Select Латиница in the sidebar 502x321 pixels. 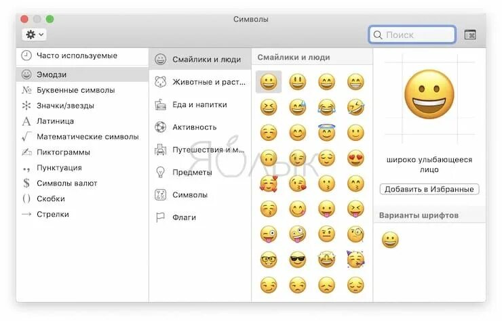coord(82,121)
